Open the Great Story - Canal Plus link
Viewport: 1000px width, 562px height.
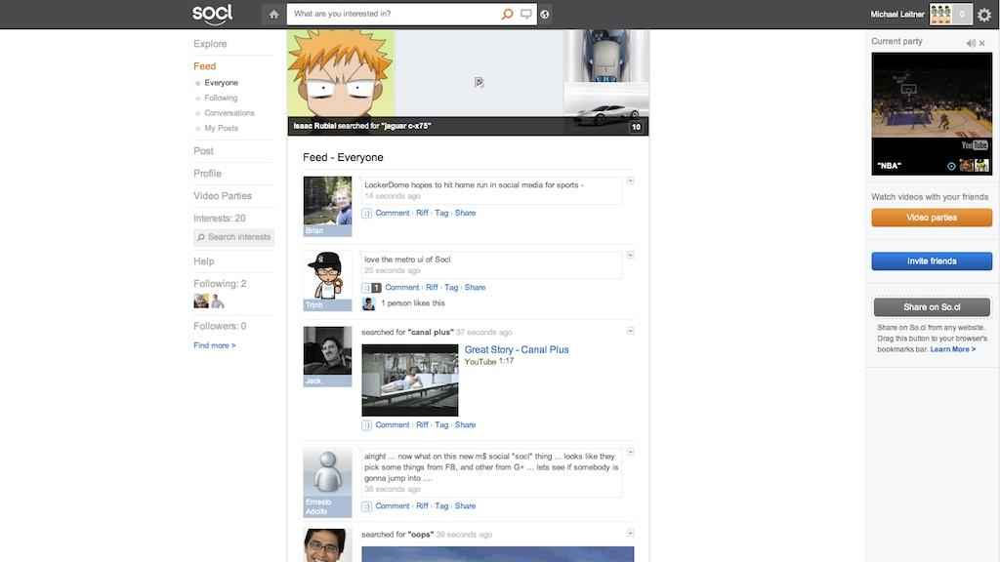517,350
